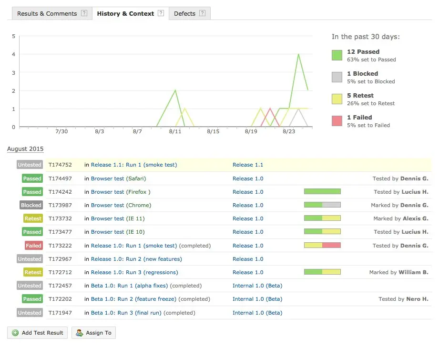This screenshot has width=439, height=347.
Task: Click the 7/30 chart axis label
Action: [61, 131]
